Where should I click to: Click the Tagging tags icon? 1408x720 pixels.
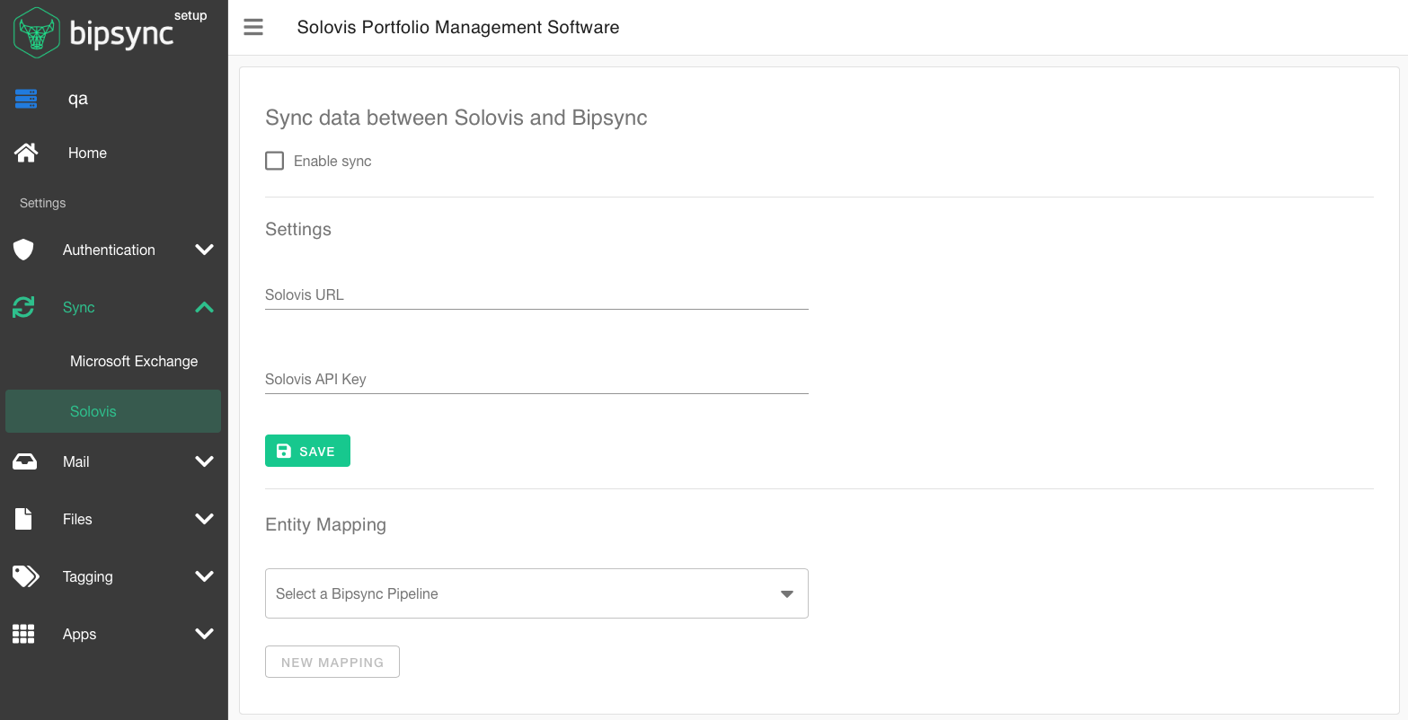tap(25, 576)
